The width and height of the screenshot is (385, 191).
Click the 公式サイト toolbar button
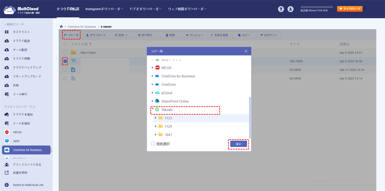(x=269, y=35)
